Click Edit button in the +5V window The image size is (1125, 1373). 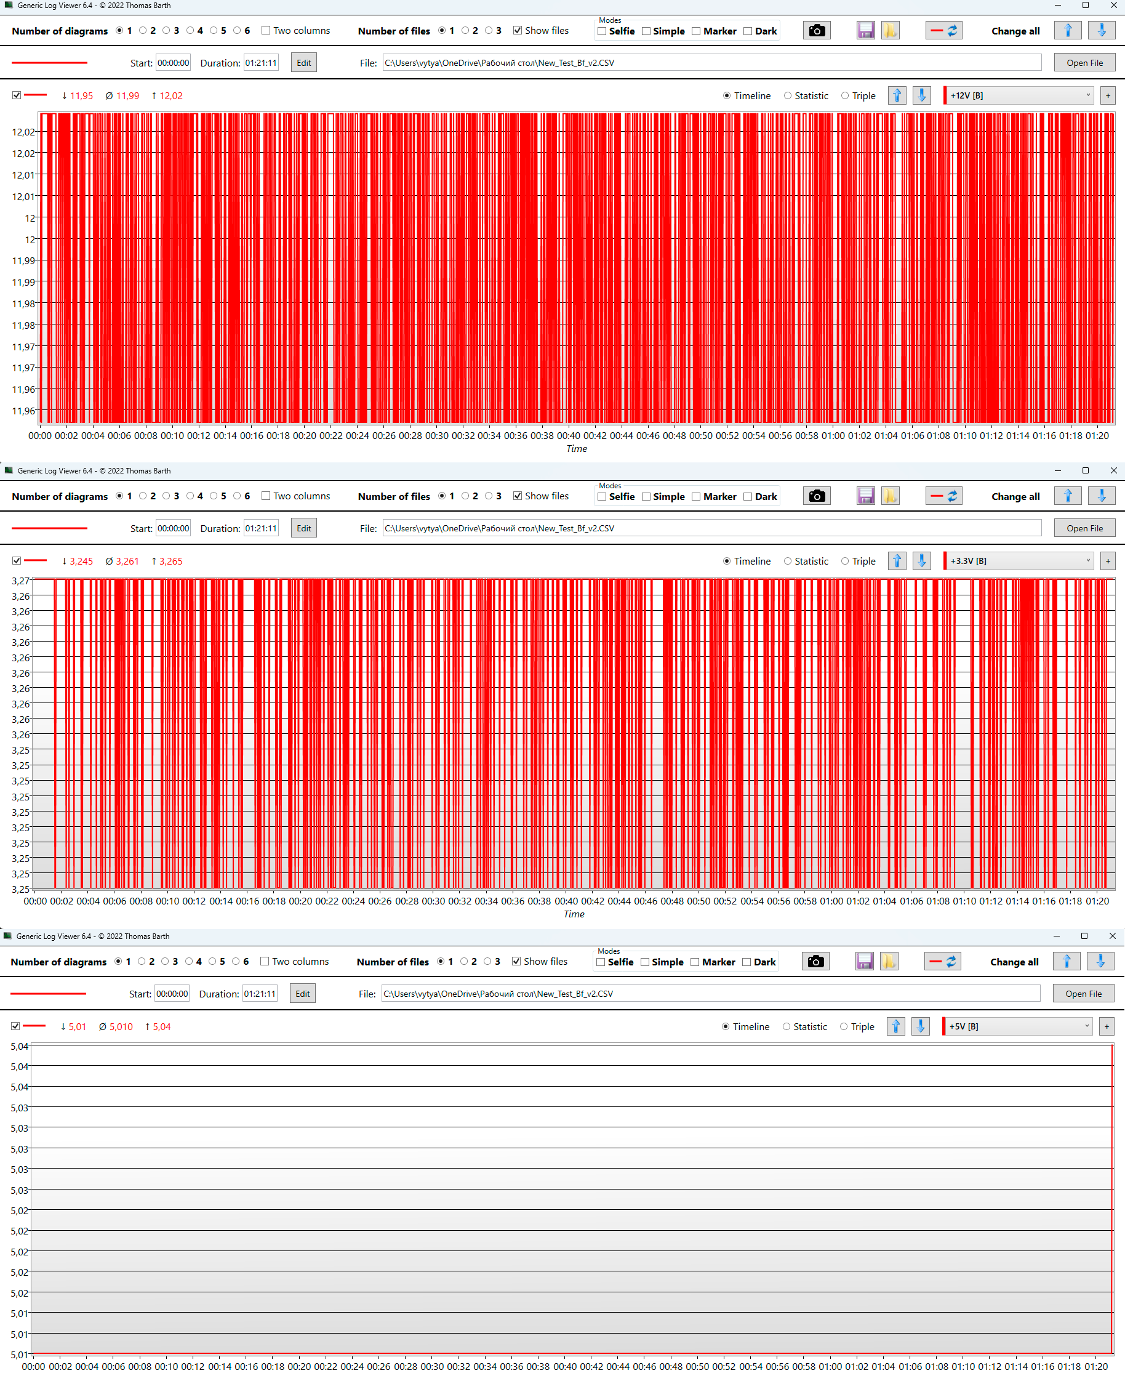pyautogui.click(x=303, y=994)
